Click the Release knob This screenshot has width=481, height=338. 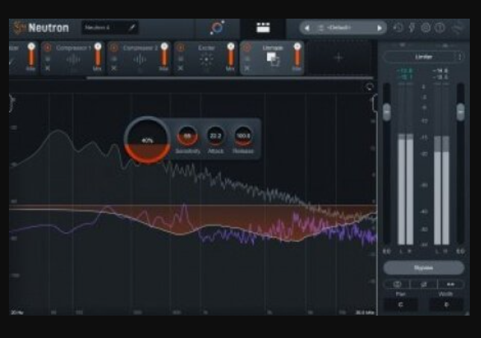point(243,135)
